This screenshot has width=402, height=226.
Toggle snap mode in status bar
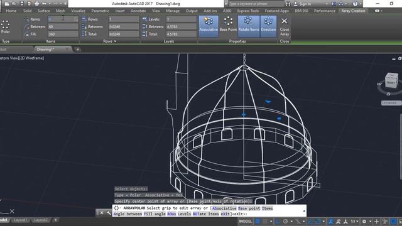264,221
